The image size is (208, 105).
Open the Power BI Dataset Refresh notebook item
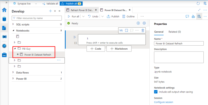pyautogui.click(x=38, y=55)
